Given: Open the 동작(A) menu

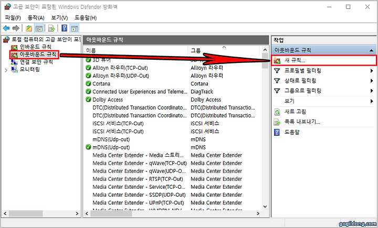Looking at the screenshot, I should pos(36,18).
